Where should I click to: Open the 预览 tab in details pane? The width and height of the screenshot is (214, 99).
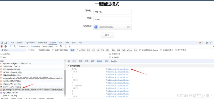[x=86, y=61]
